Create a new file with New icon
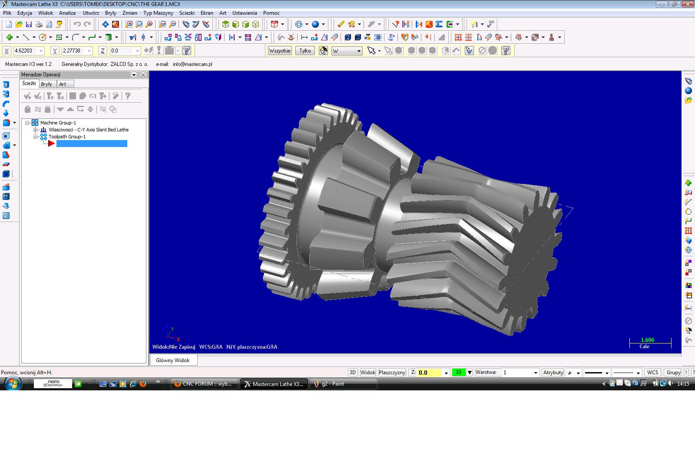Screen dimensions: 695x458 pyautogui.click(x=9, y=24)
